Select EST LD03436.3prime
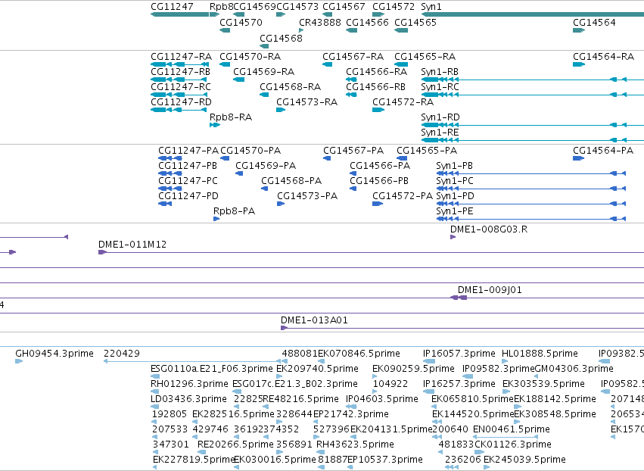The width and height of the screenshot is (644, 471). coord(188,399)
